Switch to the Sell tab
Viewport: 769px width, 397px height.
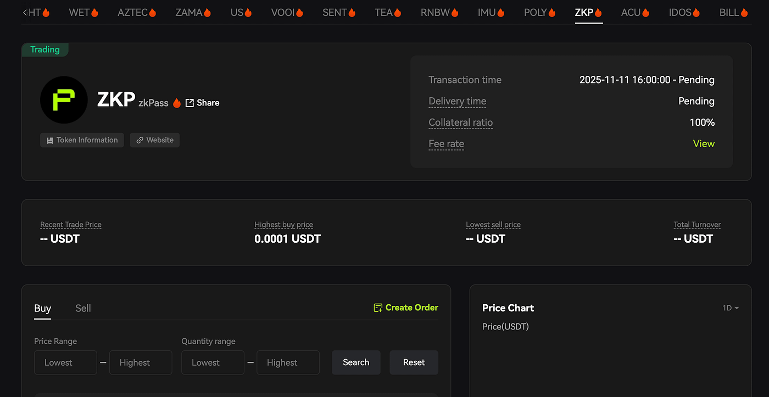tap(83, 308)
